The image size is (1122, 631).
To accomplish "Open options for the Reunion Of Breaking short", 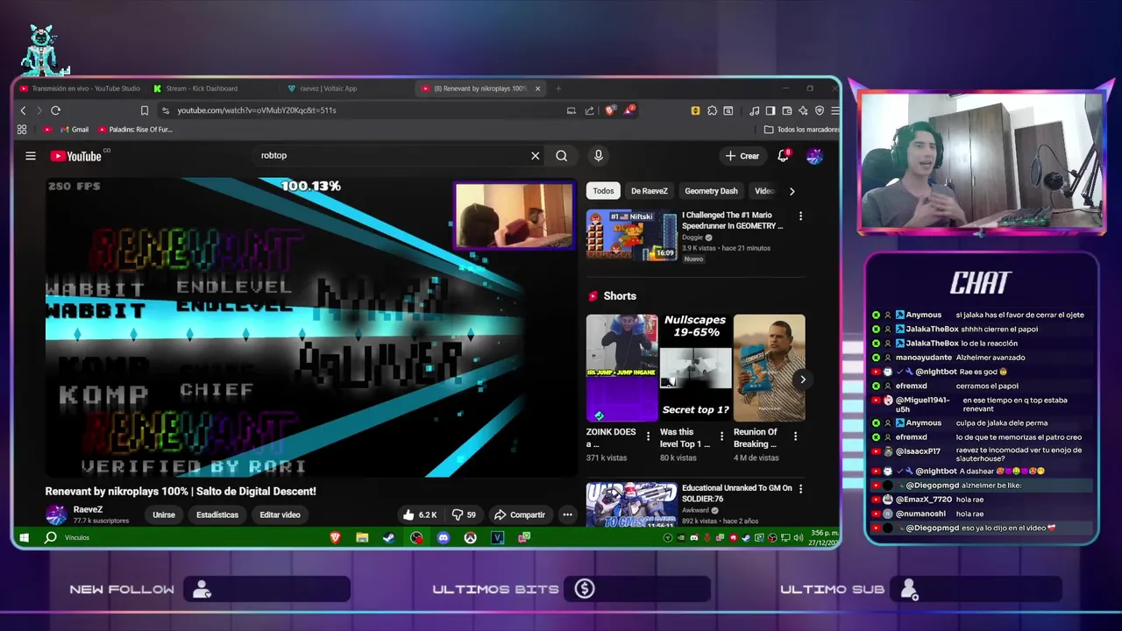I will 796,436.
